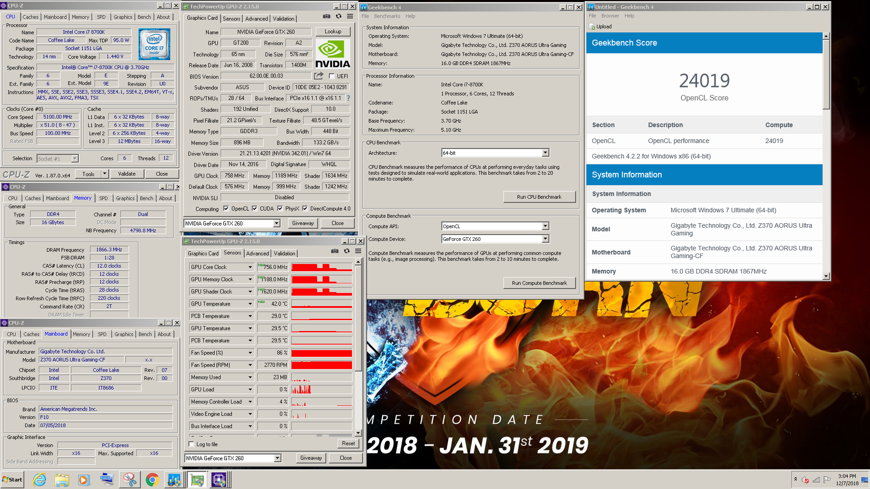Launch Windows Media Player from taskbar

point(84,479)
